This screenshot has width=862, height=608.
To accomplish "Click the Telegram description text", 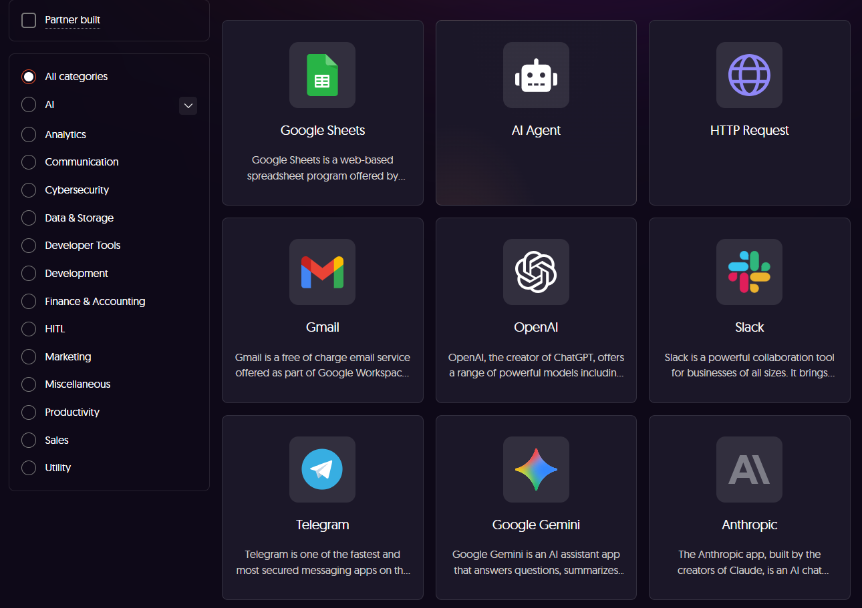I will pyautogui.click(x=323, y=562).
